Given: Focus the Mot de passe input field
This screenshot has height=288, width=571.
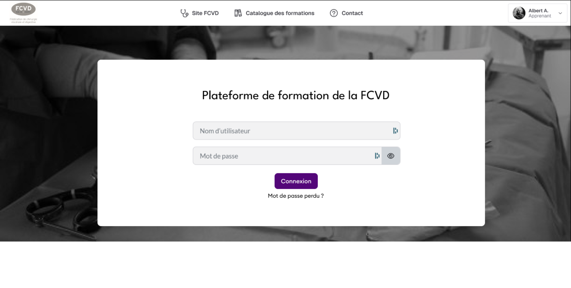Looking at the screenshot, I should point(282,156).
